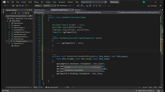This screenshot has width=165, height=92.
Task: Select TimersTimer.cs in Solution Explorer
Action: point(19,43)
